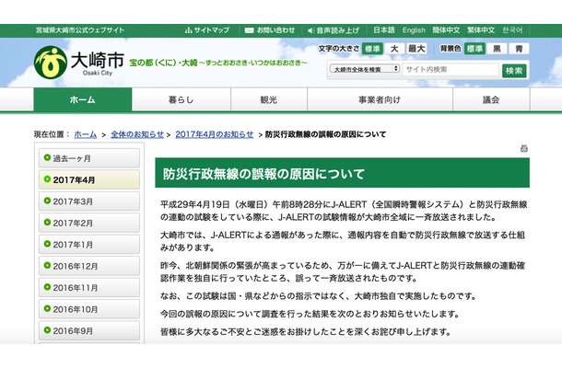Viewport: 562px width, 368px height.
Task: Focus the サイト内検索 search field
Action: (x=451, y=69)
